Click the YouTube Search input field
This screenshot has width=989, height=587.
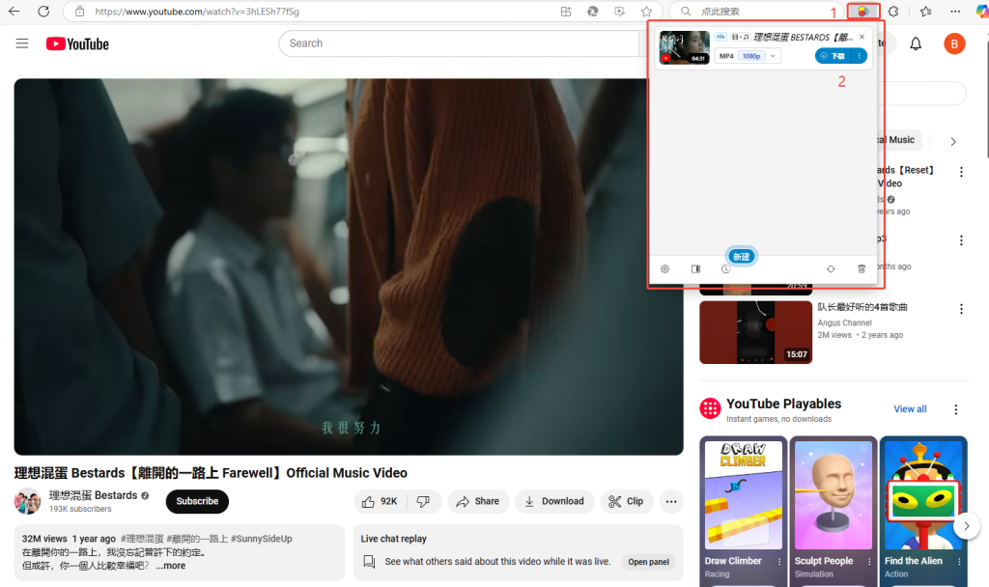point(461,43)
